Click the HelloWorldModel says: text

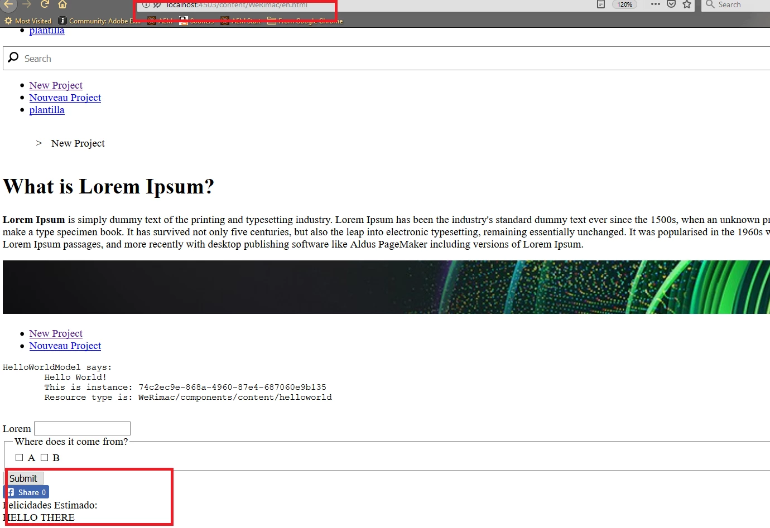click(57, 367)
